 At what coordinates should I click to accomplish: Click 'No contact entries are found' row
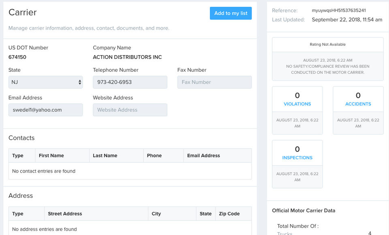point(130,171)
